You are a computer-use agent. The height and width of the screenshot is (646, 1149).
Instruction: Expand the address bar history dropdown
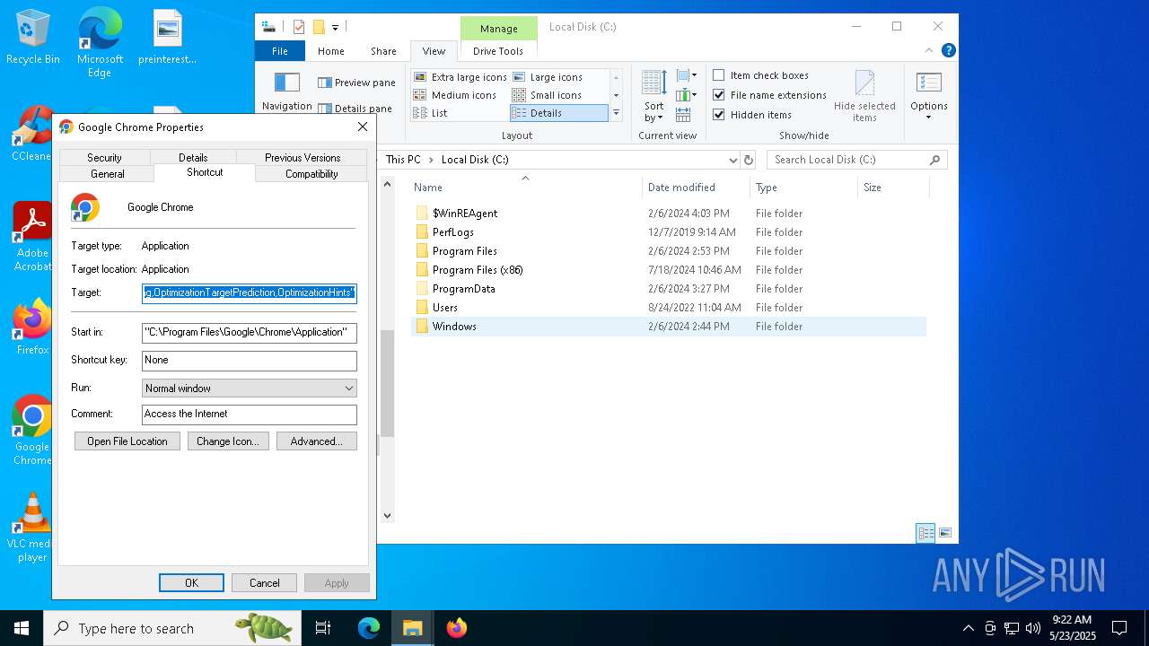coord(733,160)
